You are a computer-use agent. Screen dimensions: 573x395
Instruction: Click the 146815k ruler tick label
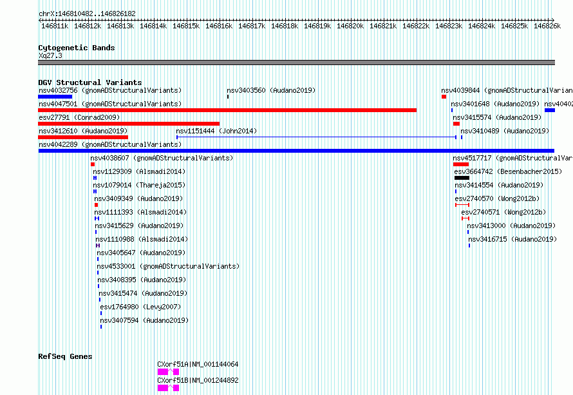pyautogui.click(x=186, y=26)
